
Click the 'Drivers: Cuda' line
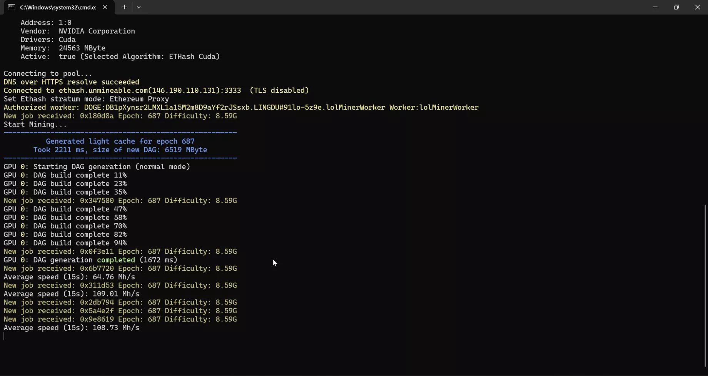[48, 40]
